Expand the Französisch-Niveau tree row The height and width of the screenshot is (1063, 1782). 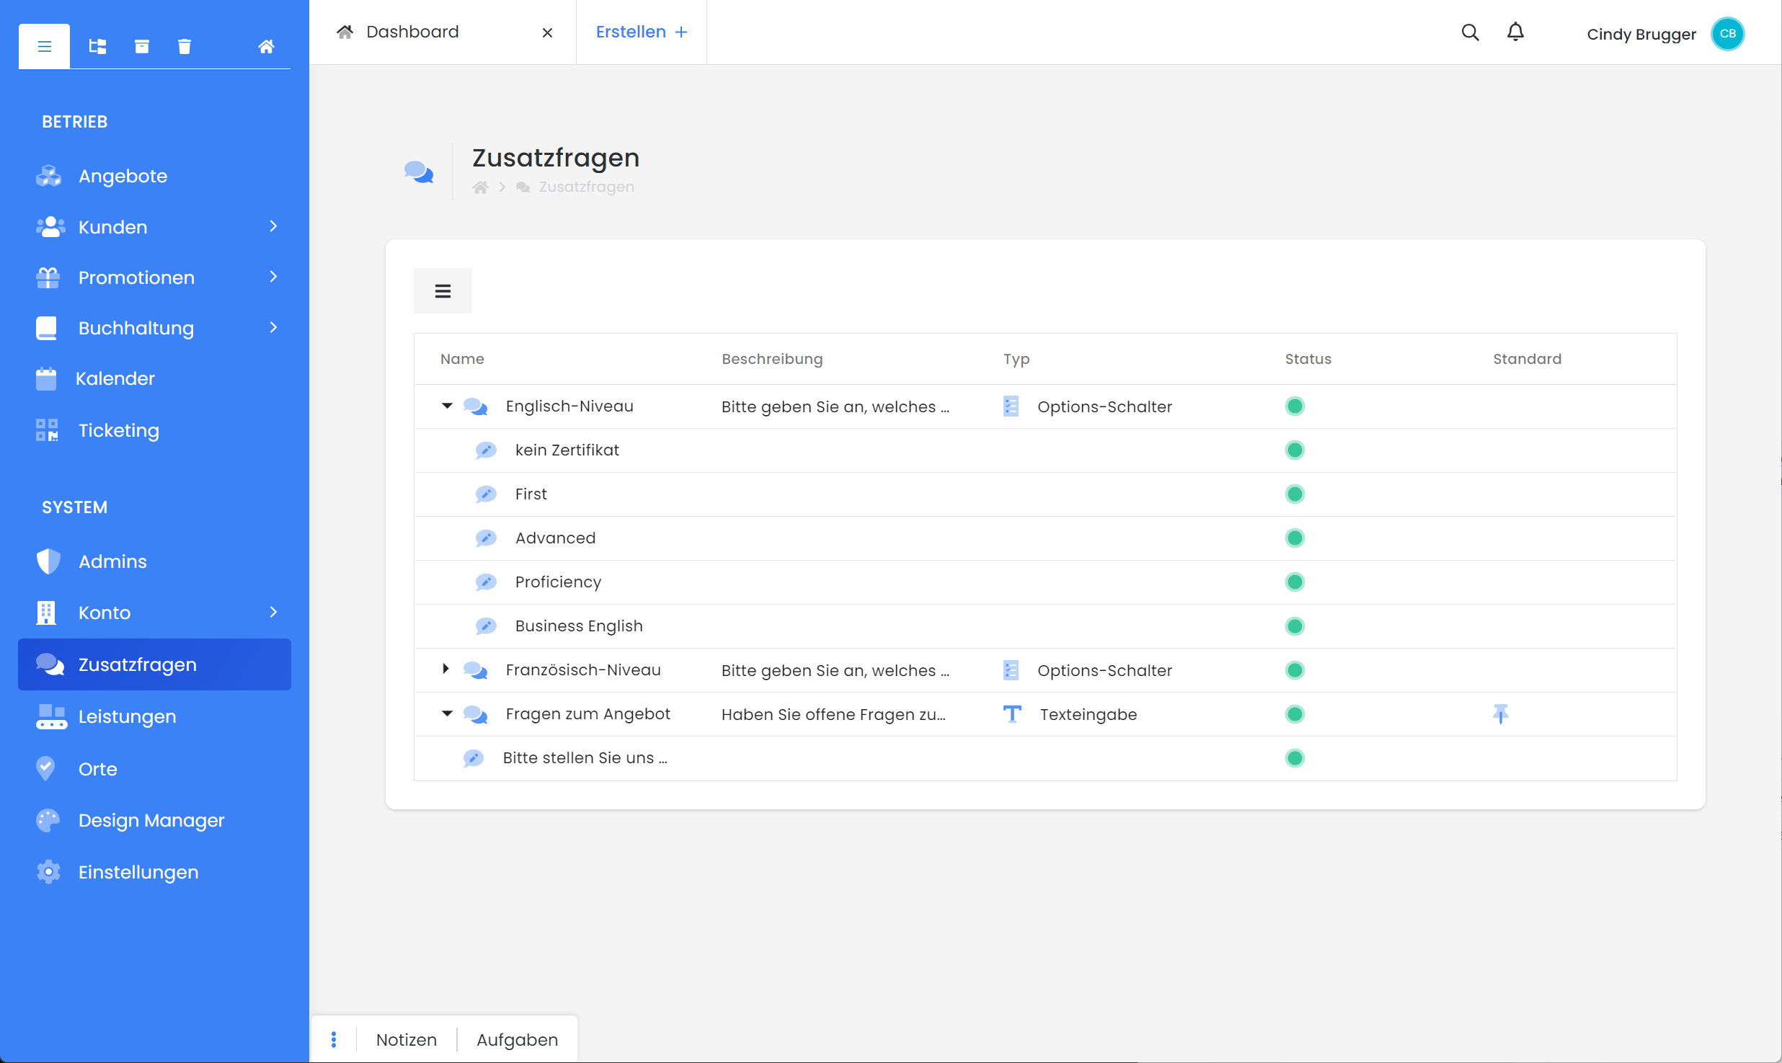(445, 670)
